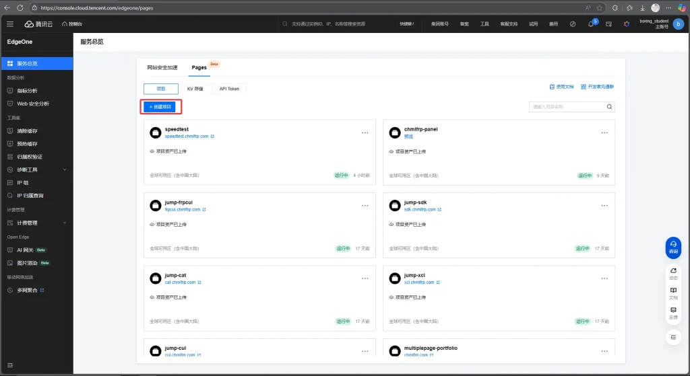Open the 集团账号 top menu
The height and width of the screenshot is (376, 690).
click(x=439, y=24)
